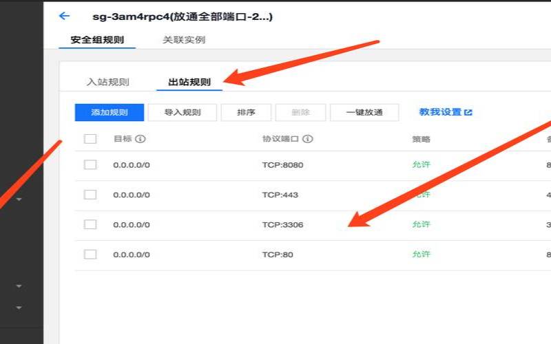Viewport: 551px width, 344px height.
Task: Click the 排序 button
Action: coord(246,113)
